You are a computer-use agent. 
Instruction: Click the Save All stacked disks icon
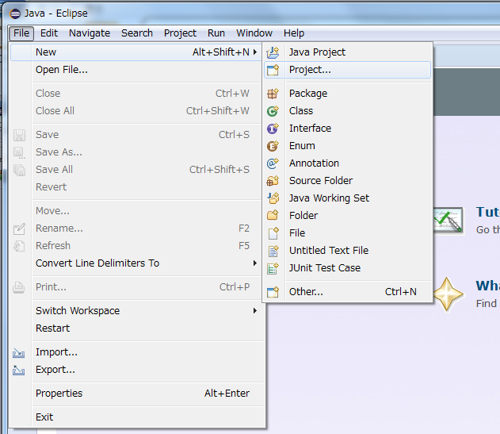[x=19, y=170]
